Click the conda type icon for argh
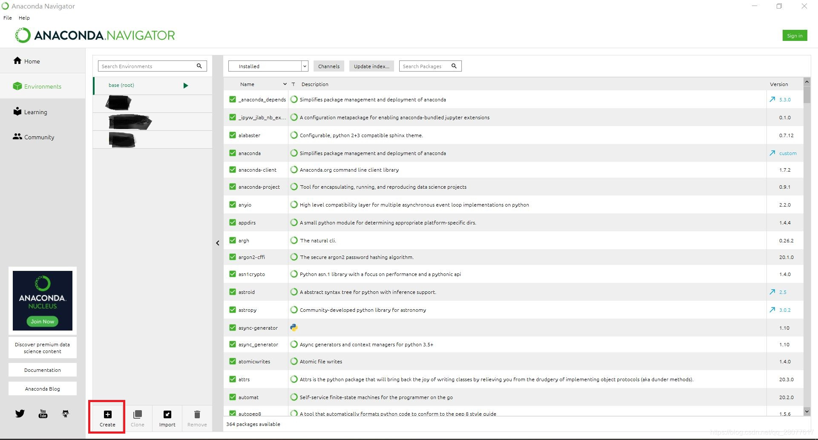Screen dimensions: 818x440 click(x=294, y=240)
